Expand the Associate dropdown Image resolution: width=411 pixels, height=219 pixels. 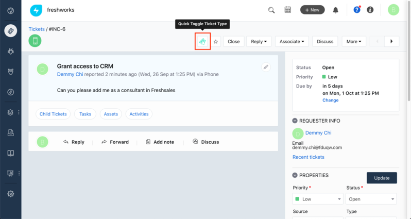coord(292,42)
